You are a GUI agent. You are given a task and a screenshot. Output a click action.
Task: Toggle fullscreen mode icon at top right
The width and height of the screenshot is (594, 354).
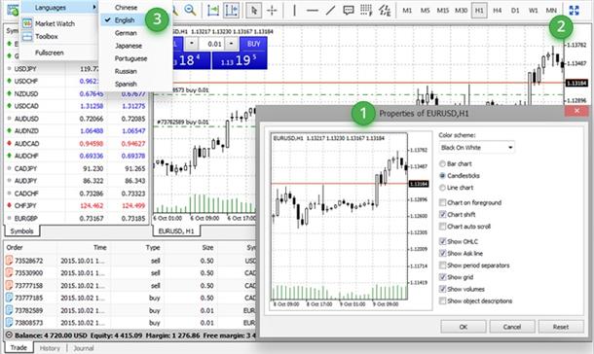click(575, 10)
